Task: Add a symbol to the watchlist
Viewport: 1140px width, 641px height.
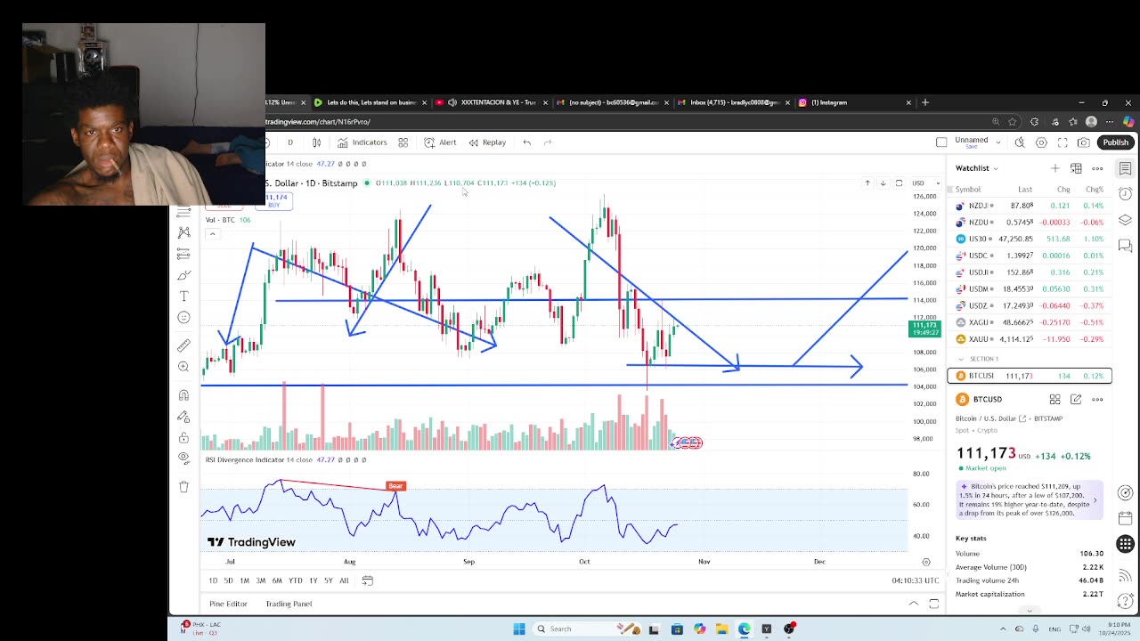Action: 1055,168
